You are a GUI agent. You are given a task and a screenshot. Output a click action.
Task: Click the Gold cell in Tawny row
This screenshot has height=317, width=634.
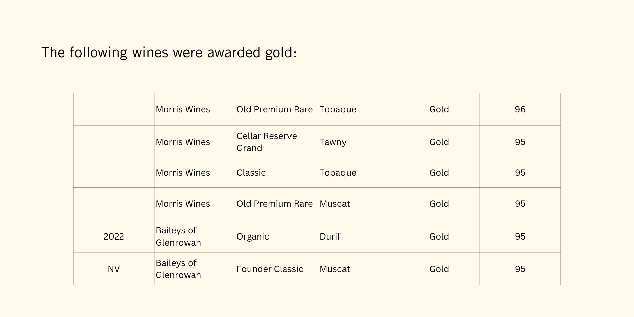point(439,142)
